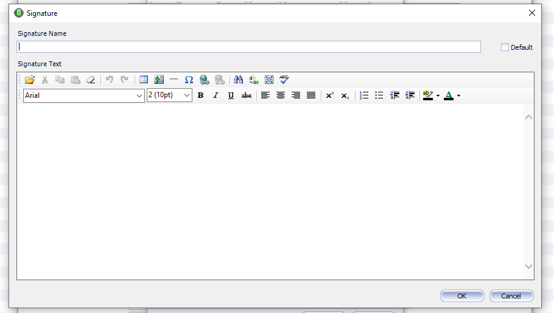Toggle Bold formatting
Image resolution: width=554 pixels, height=313 pixels.
pos(201,95)
